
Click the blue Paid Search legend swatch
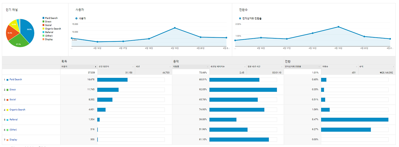tap(43, 18)
